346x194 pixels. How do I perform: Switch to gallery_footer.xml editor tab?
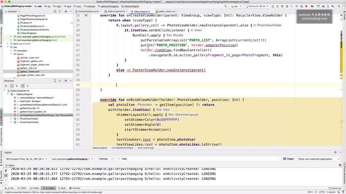point(166,11)
